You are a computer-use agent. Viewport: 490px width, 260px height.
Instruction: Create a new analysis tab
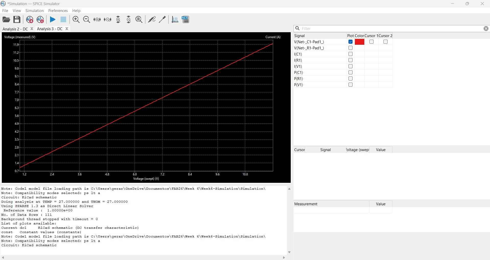pos(30,19)
